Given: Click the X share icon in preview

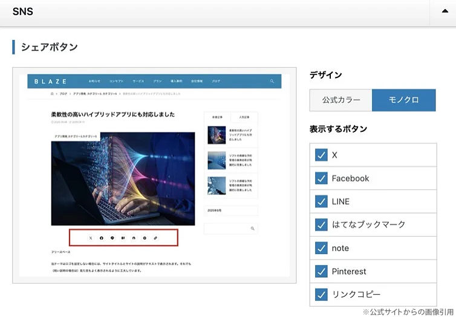Looking at the screenshot, I should point(91,238).
